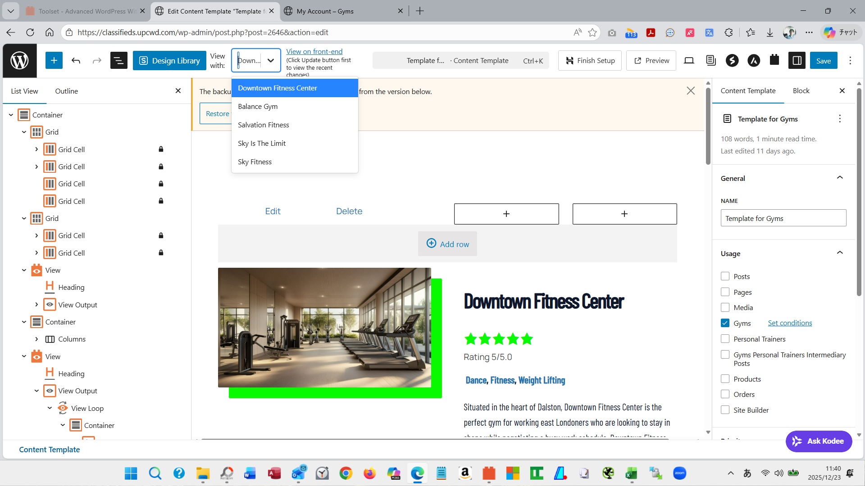Select Balance Gym from dropdown list
This screenshot has height=486, width=865.
(x=258, y=106)
